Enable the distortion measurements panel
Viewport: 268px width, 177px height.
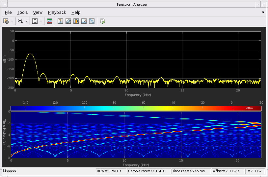tap(84, 21)
